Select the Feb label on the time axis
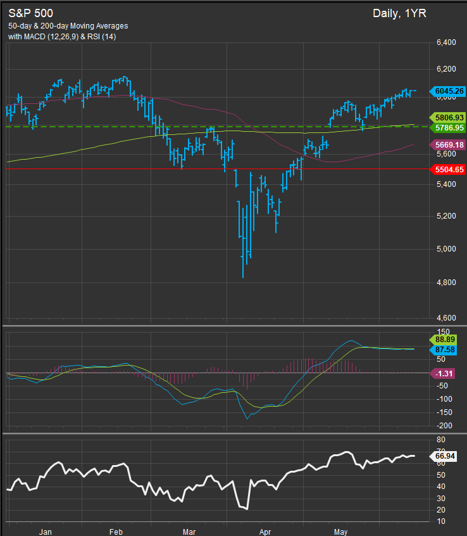467x536 pixels. (x=116, y=531)
